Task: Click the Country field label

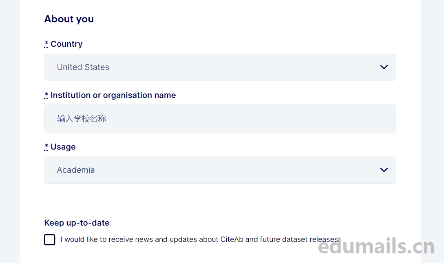Action: click(66, 44)
